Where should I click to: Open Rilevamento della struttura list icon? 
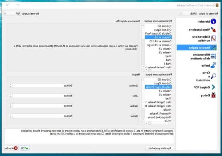[x=213, y=56]
